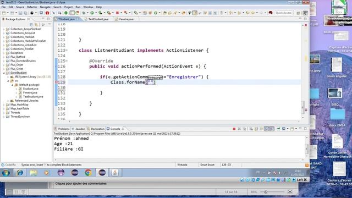The width and height of the screenshot is (352, 198).
Task: Click the Debug bug toolbar icon
Action: [84, 13]
